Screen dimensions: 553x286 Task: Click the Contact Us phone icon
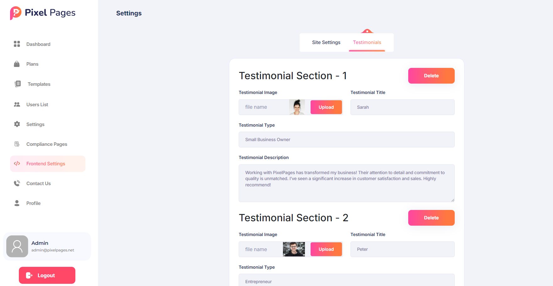point(17,183)
